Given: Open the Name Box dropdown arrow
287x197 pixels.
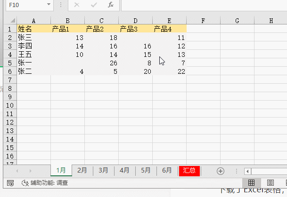Looking at the screenshot, I should click(49, 5).
